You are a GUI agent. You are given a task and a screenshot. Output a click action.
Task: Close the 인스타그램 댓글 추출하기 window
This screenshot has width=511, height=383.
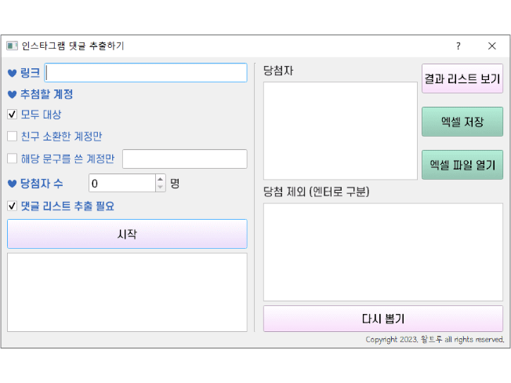tap(492, 46)
